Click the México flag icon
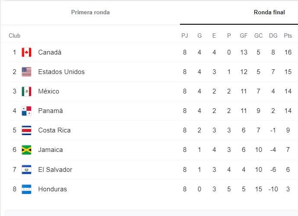The image size is (298, 216). click(27, 91)
